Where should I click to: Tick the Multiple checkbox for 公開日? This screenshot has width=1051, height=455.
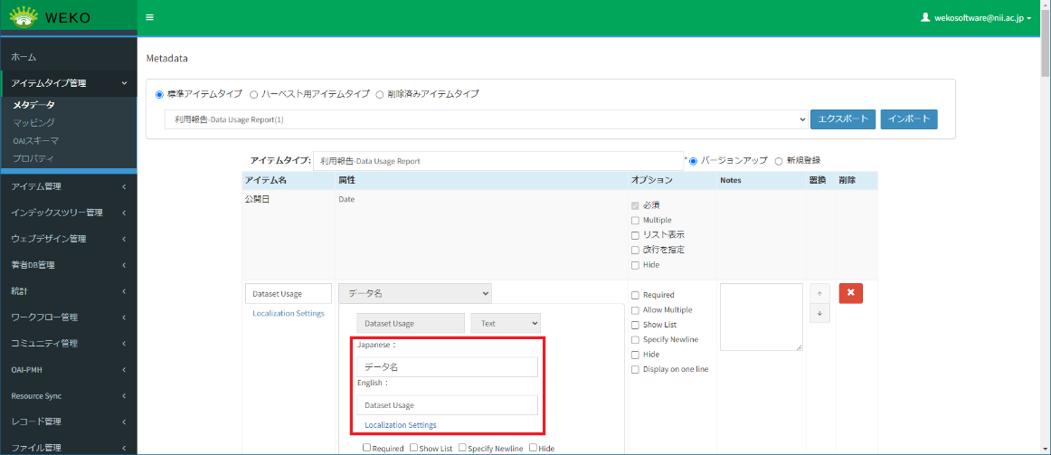point(635,220)
